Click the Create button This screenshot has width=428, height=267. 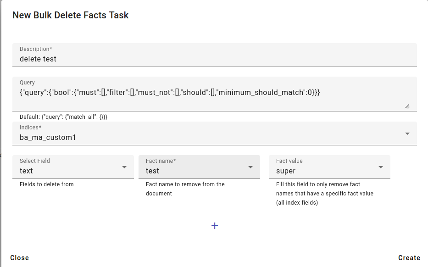pos(409,258)
